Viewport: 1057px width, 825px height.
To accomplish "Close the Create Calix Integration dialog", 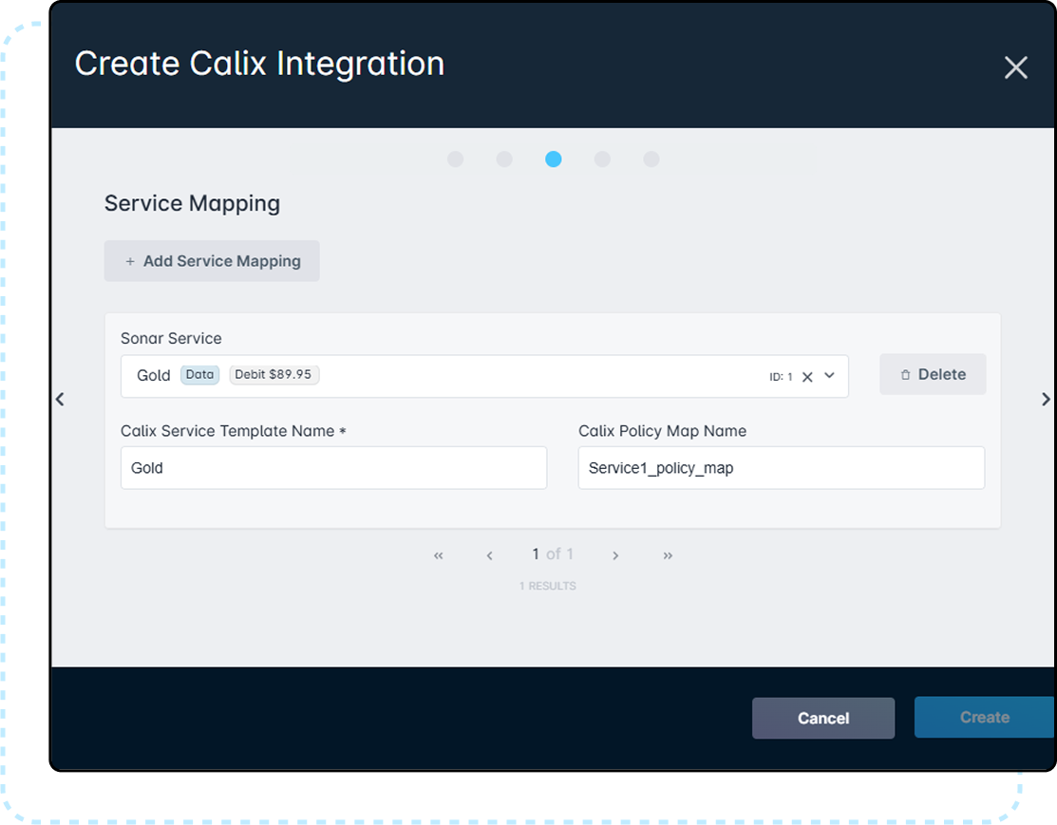I will [1015, 67].
